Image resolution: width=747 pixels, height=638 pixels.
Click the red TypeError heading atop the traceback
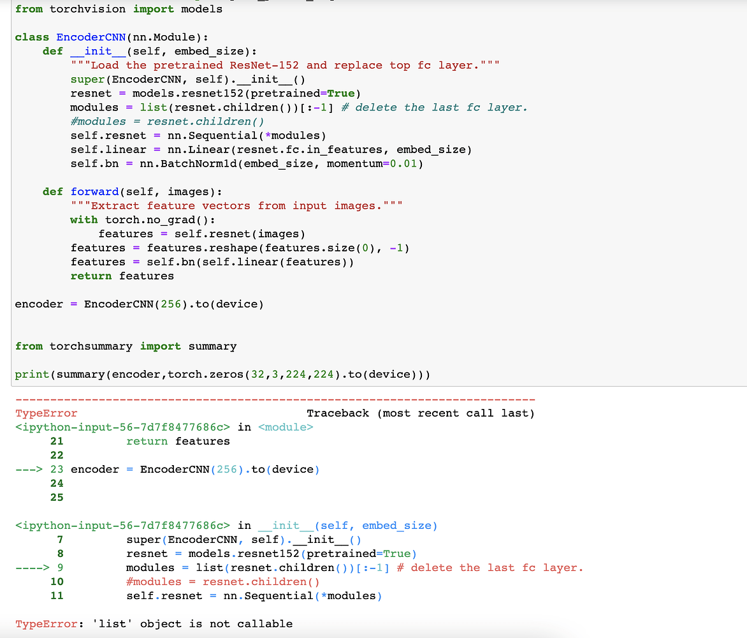pyautogui.click(x=46, y=413)
